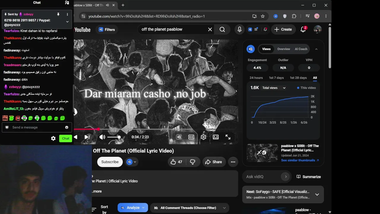
Task: Expand the pinned chat message chevron
Action: point(67,22)
